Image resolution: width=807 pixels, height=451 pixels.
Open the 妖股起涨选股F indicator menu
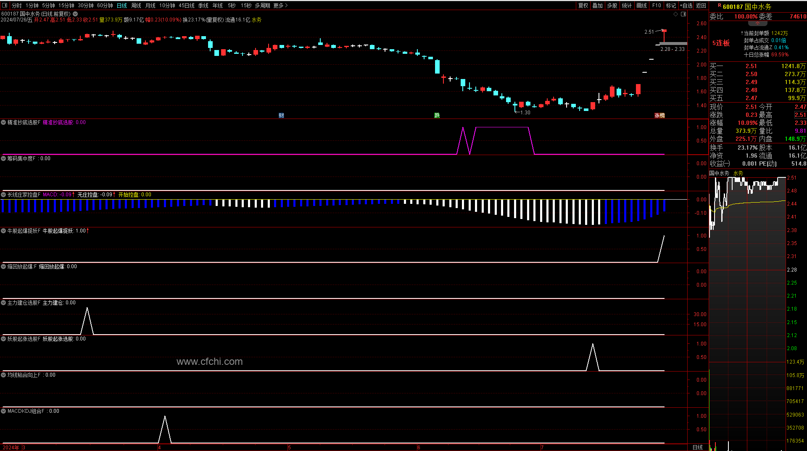click(3, 339)
